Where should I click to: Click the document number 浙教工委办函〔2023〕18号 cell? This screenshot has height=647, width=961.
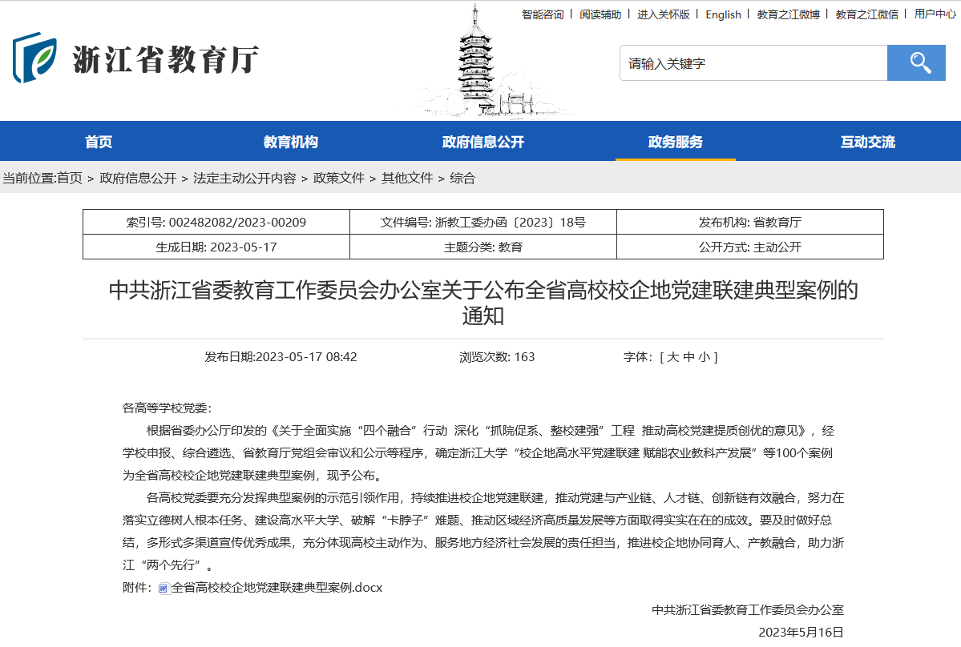pyautogui.click(x=483, y=222)
